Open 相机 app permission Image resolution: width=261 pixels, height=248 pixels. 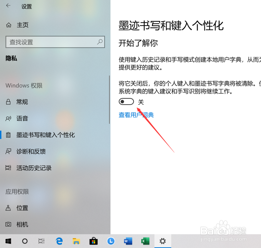pyautogui.click(x=22, y=225)
